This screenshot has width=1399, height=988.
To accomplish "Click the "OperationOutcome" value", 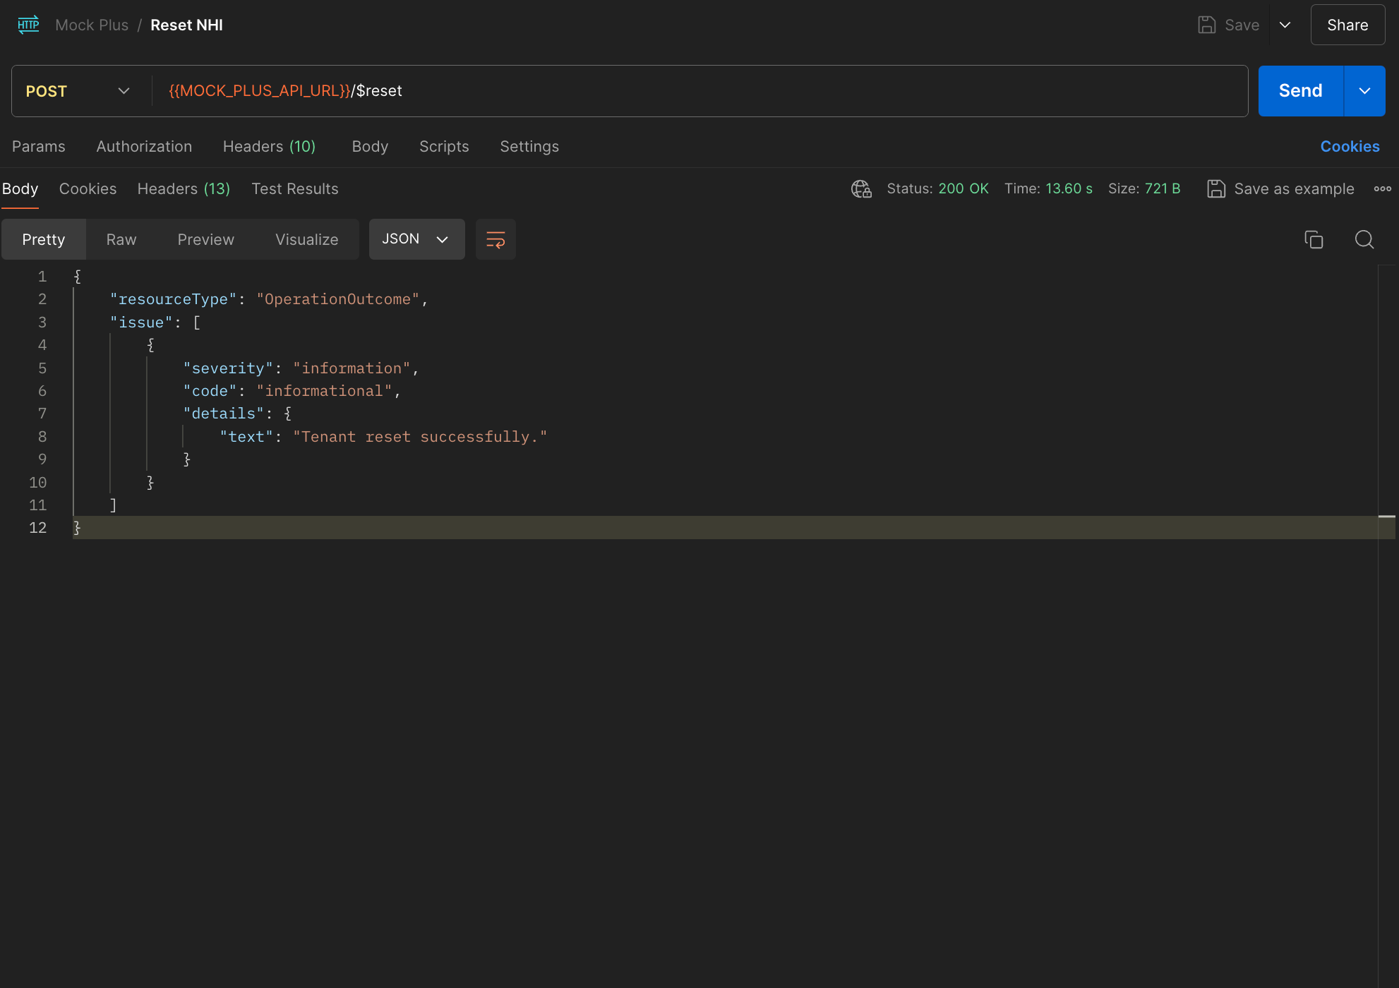I will click(x=337, y=299).
